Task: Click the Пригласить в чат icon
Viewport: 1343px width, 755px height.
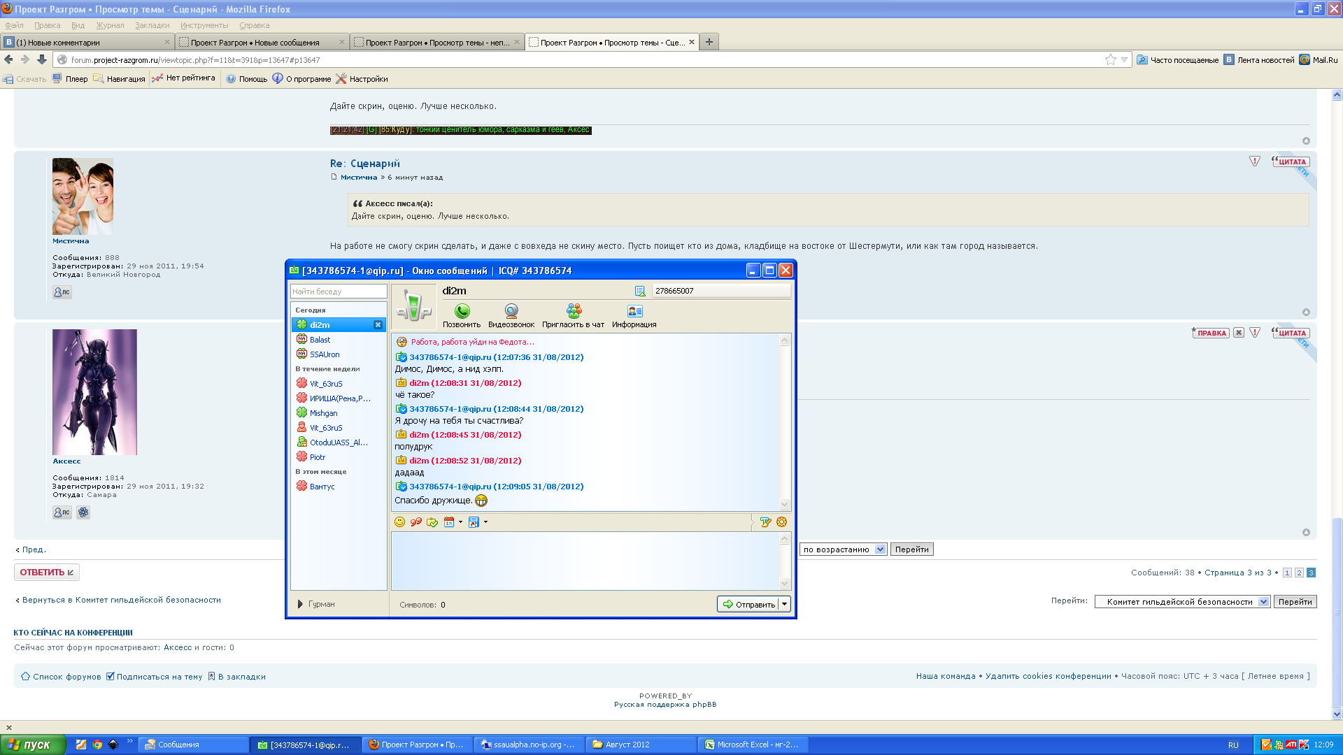Action: pos(574,312)
